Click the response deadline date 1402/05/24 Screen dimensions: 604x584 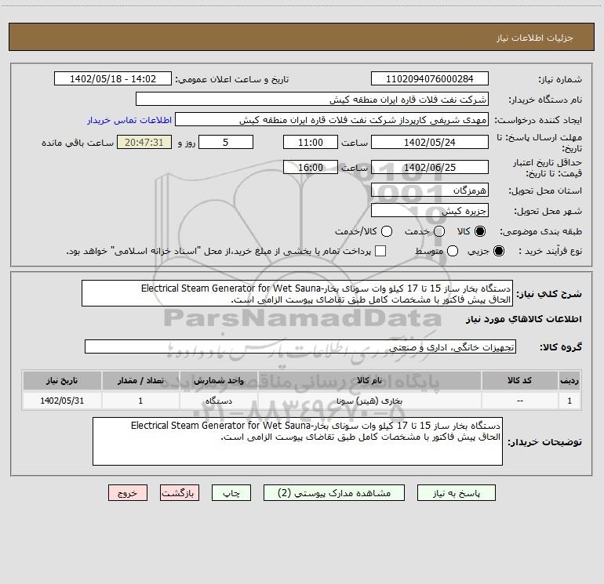(x=430, y=142)
